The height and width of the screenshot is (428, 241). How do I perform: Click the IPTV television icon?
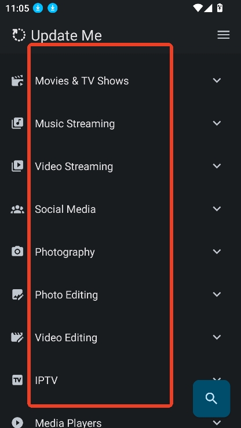(17, 380)
